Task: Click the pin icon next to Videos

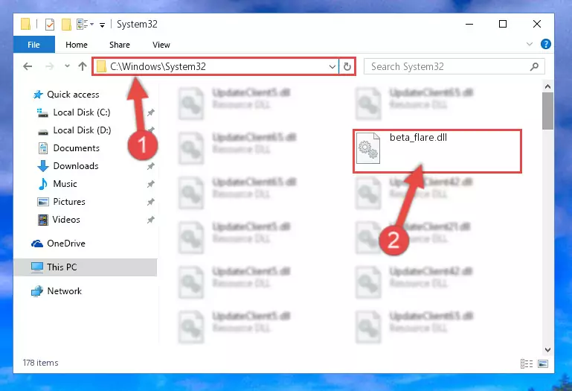Action: click(151, 220)
